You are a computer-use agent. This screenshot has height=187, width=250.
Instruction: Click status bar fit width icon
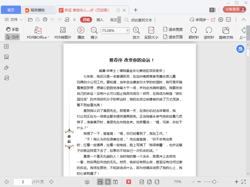[157, 182]
